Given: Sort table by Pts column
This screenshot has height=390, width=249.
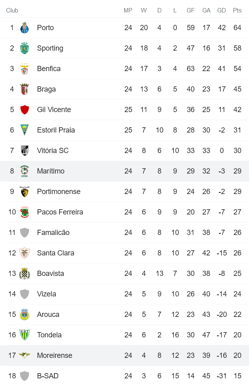Looking at the screenshot, I should [x=237, y=10].
